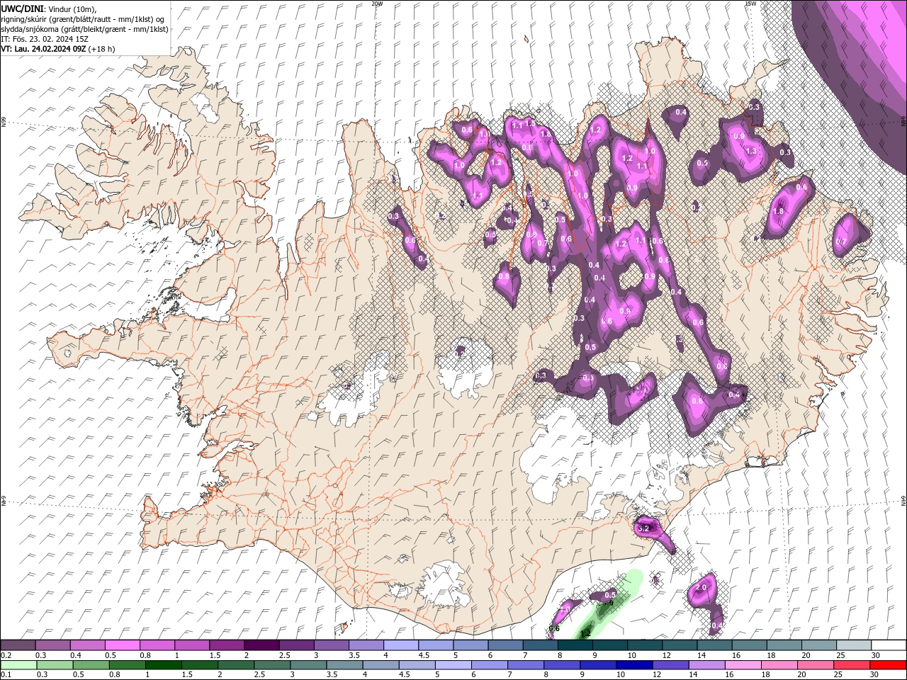Click the '15W' longitude label
Image resolution: width=907 pixels, height=680 pixels.
coord(750,4)
